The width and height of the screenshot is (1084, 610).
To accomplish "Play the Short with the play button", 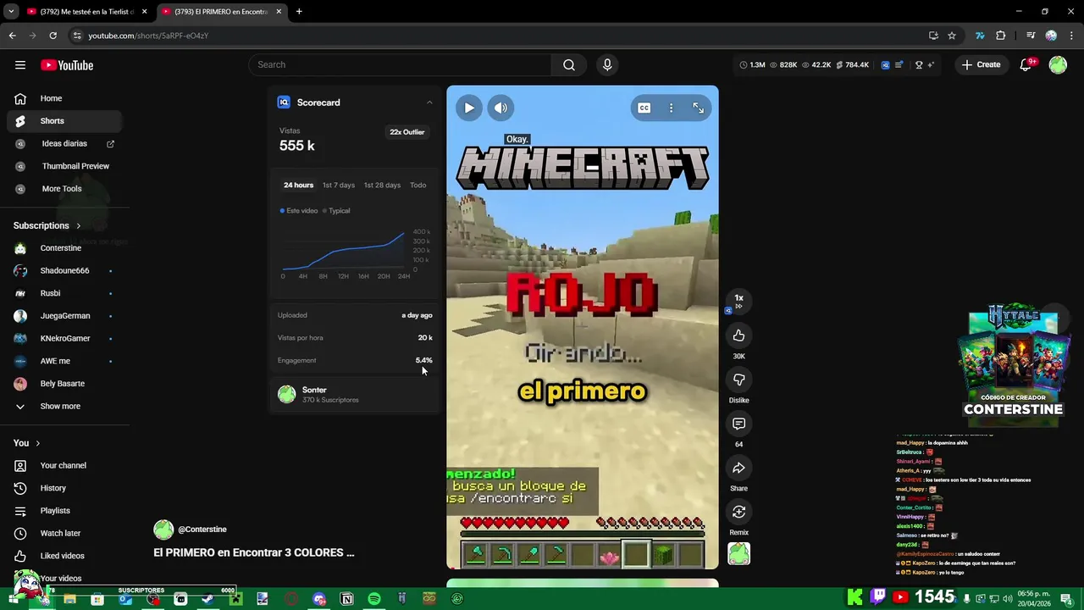I will point(468,108).
